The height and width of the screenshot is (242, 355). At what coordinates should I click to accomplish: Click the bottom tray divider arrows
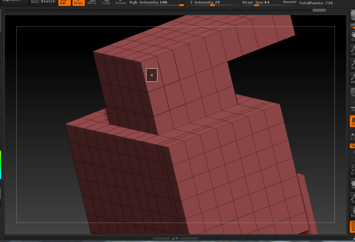[x=175, y=238]
